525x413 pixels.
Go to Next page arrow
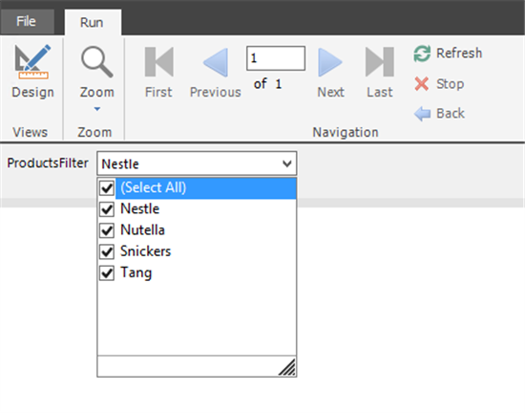pyautogui.click(x=330, y=62)
